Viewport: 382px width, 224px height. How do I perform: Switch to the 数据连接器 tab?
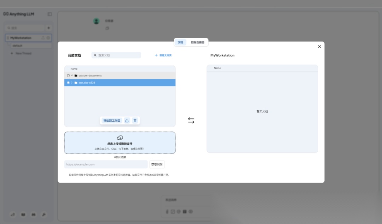[x=198, y=42]
